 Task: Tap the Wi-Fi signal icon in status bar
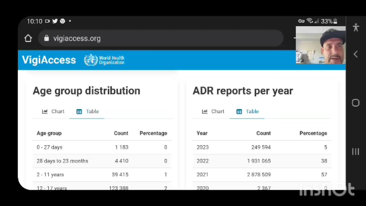click(x=309, y=21)
